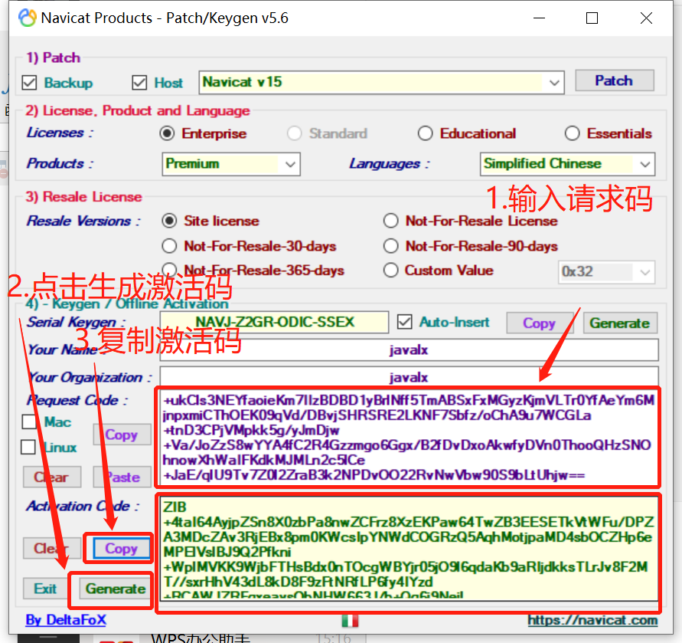Image resolution: width=682 pixels, height=643 pixels.
Task: Copy the request code
Action: click(x=122, y=435)
